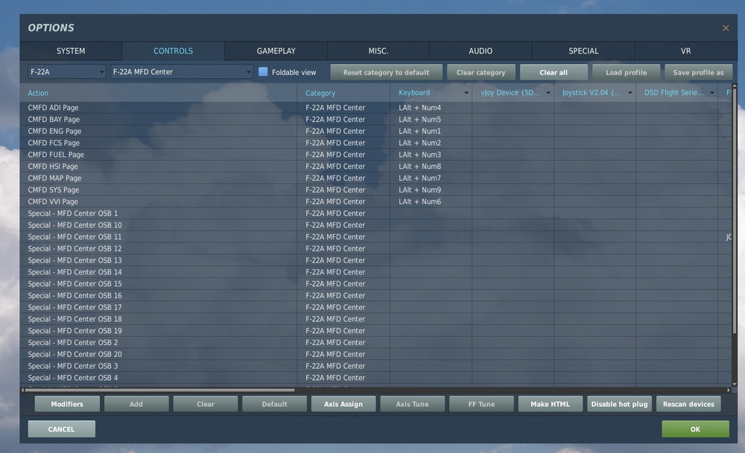Switch to the VR tab
Screen dimensions: 745x453
685,51
